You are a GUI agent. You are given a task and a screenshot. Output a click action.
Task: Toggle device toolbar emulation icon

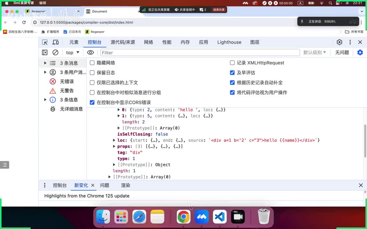pyautogui.click(x=55, y=42)
